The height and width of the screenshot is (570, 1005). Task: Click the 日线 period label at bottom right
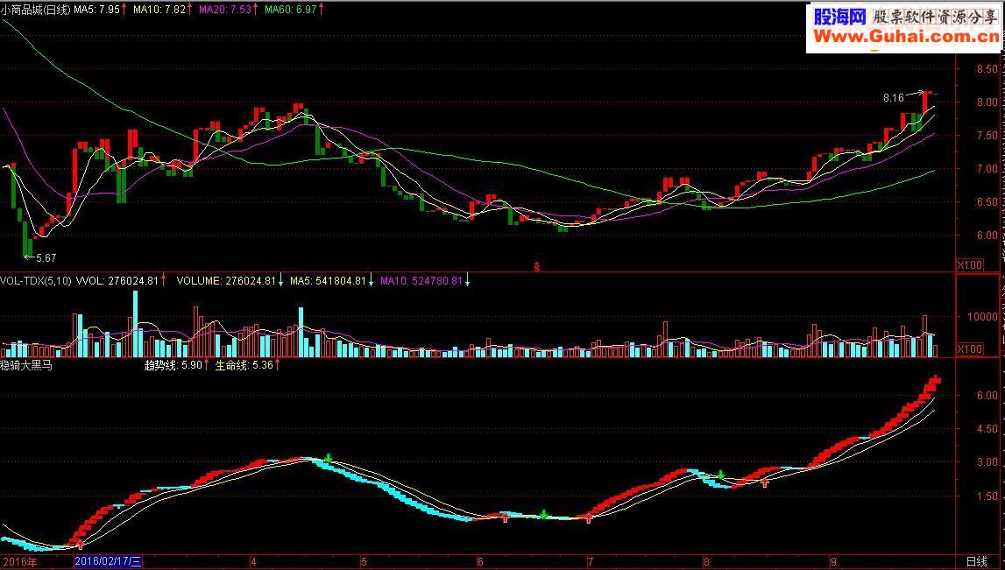(977, 561)
